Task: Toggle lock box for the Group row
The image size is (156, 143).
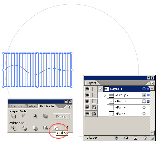Action: click(94, 95)
